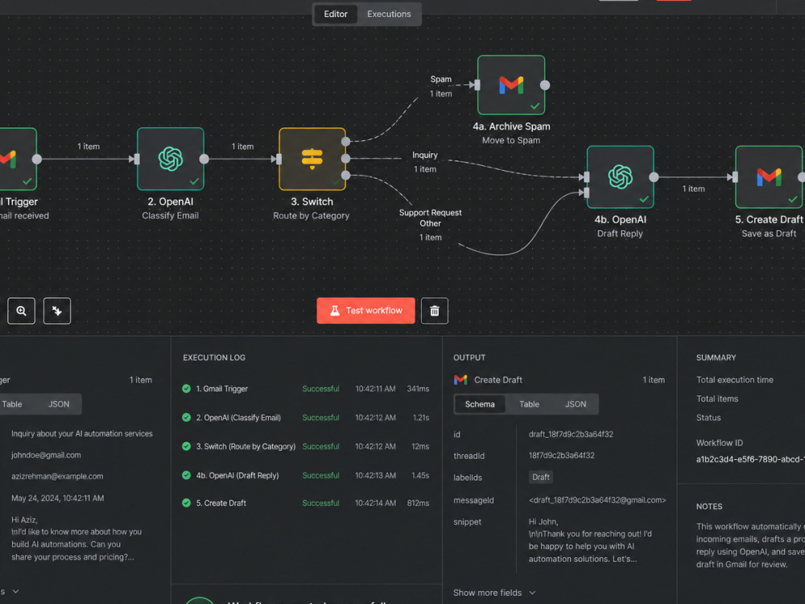Click the zoom magnifier canvas button
Screen dimensions: 805x604
tap(21, 311)
